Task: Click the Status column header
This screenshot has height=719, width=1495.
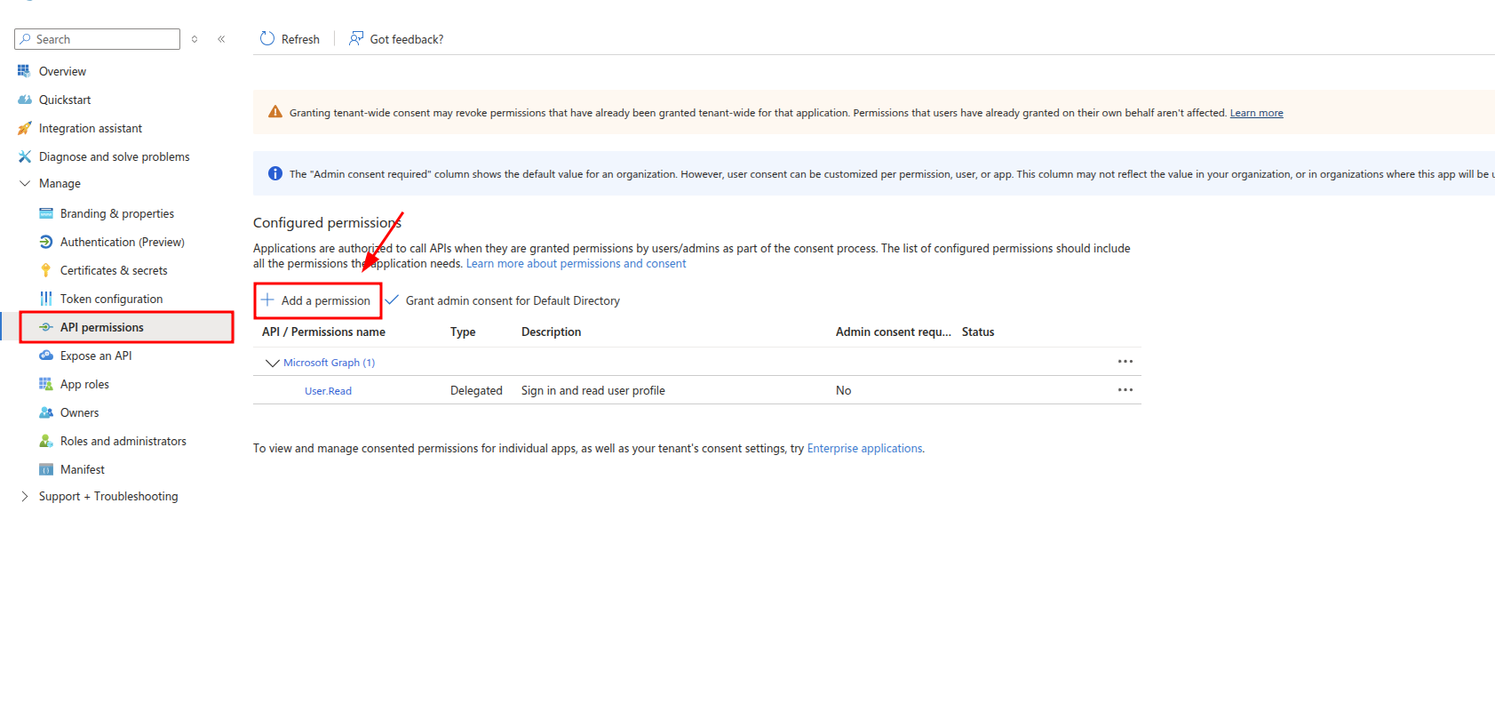Action: [x=978, y=332]
